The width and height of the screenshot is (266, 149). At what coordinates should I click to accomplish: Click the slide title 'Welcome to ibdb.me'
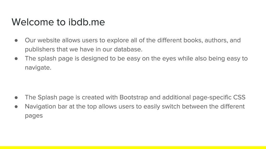tap(58, 22)
